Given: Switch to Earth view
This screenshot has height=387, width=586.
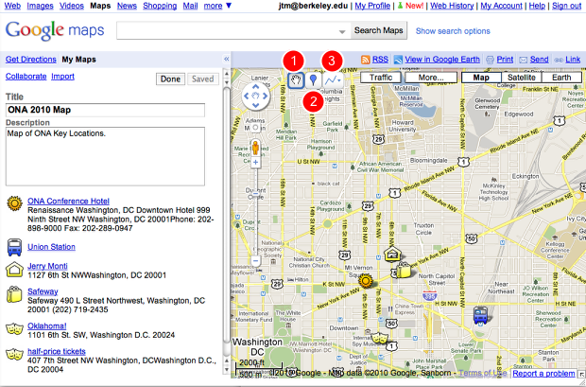Looking at the screenshot, I should click(x=561, y=78).
